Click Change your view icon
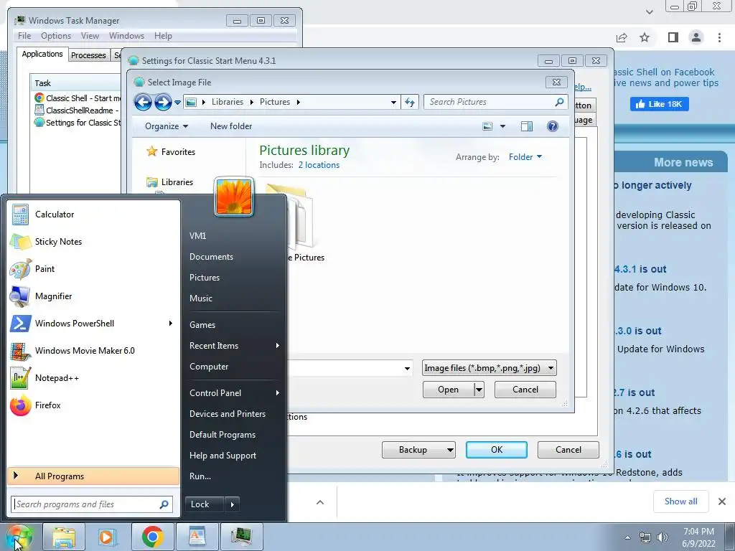 [x=487, y=126]
